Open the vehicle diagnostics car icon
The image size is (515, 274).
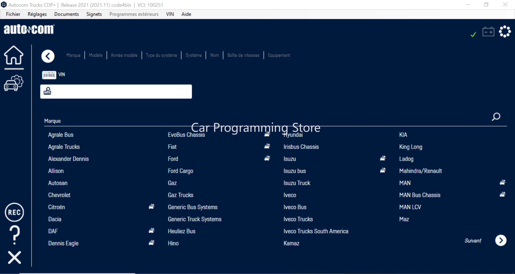click(x=14, y=83)
